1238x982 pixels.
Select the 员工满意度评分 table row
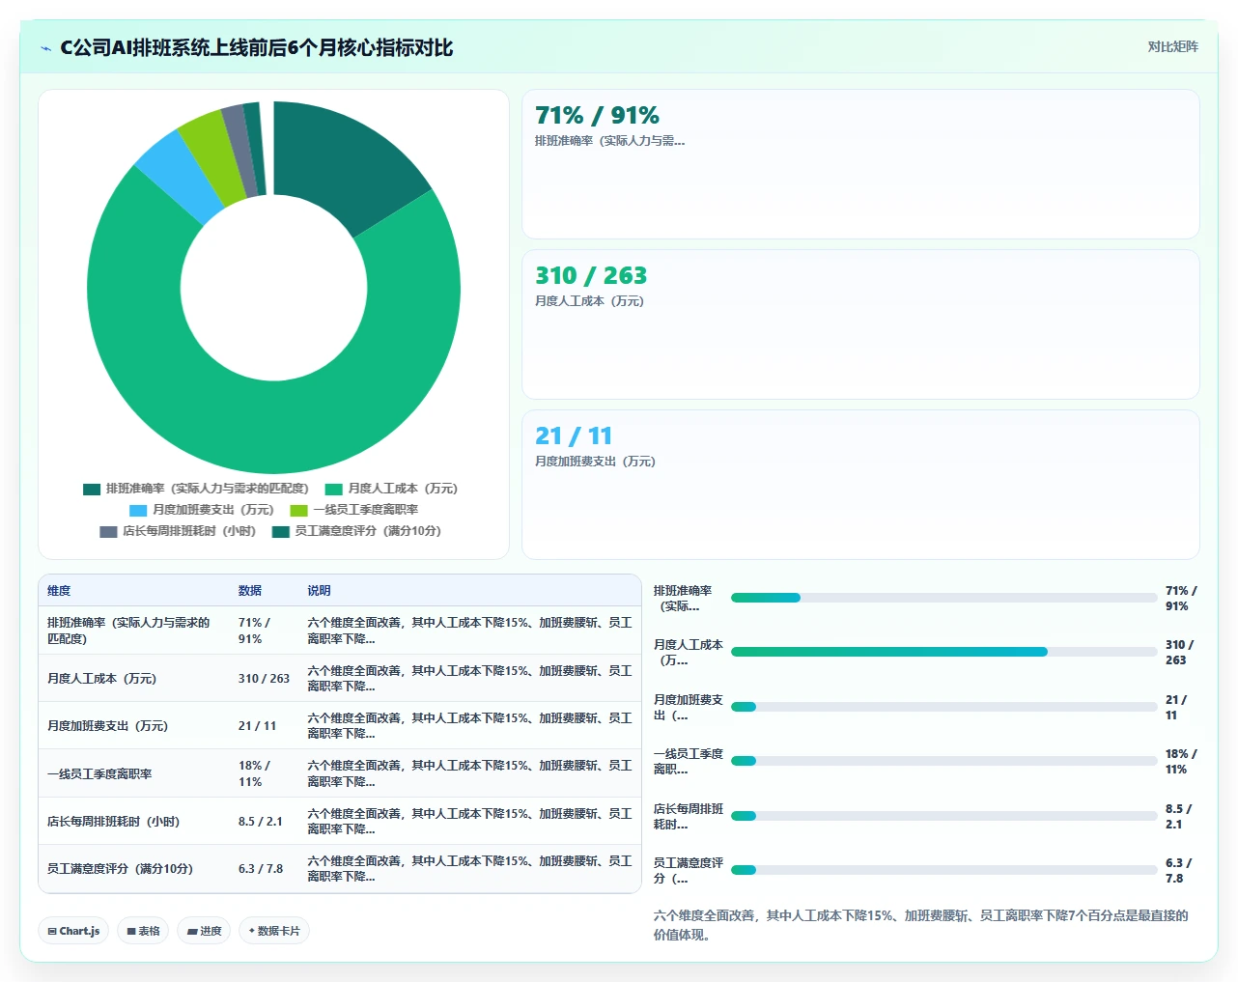340,869
